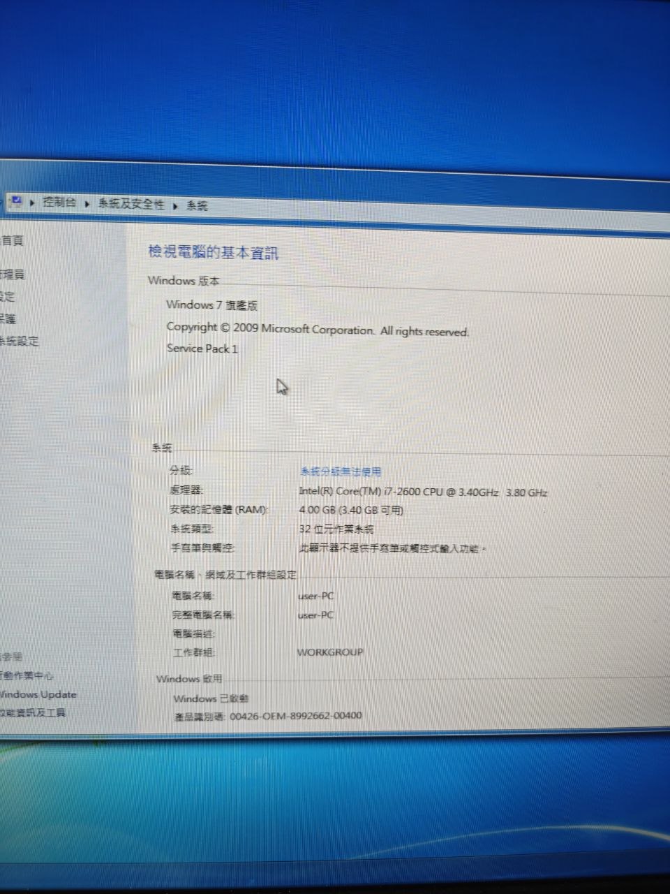The width and height of the screenshot is (670, 894).
Task: Click the WORKGROUP value
Action: coord(330,652)
